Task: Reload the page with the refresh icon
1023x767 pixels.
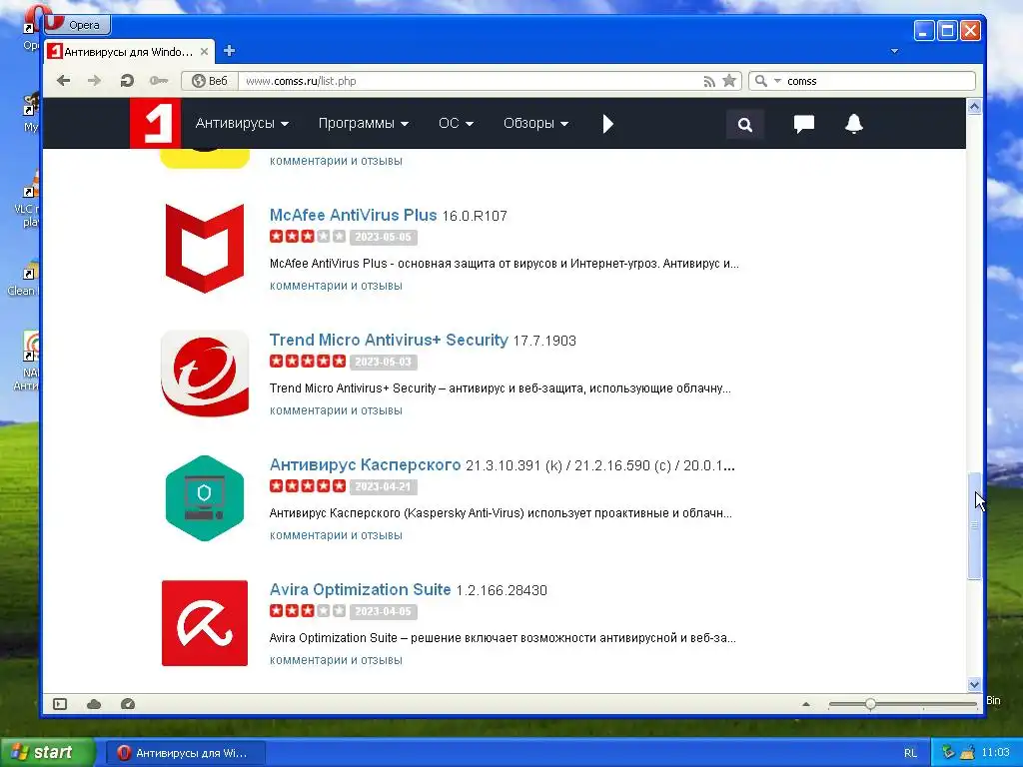Action: pyautogui.click(x=127, y=80)
